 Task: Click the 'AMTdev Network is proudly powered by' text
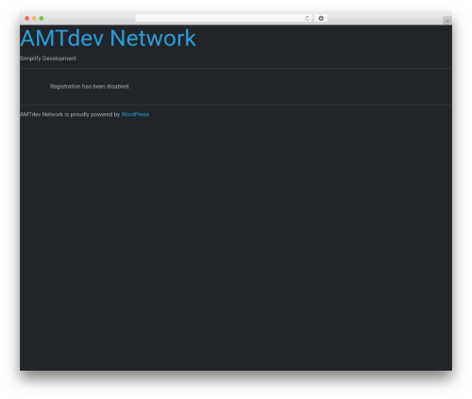click(70, 114)
